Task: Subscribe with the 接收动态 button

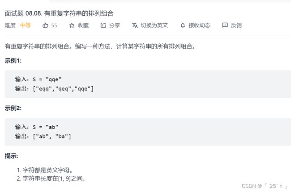Action: (x=199, y=25)
